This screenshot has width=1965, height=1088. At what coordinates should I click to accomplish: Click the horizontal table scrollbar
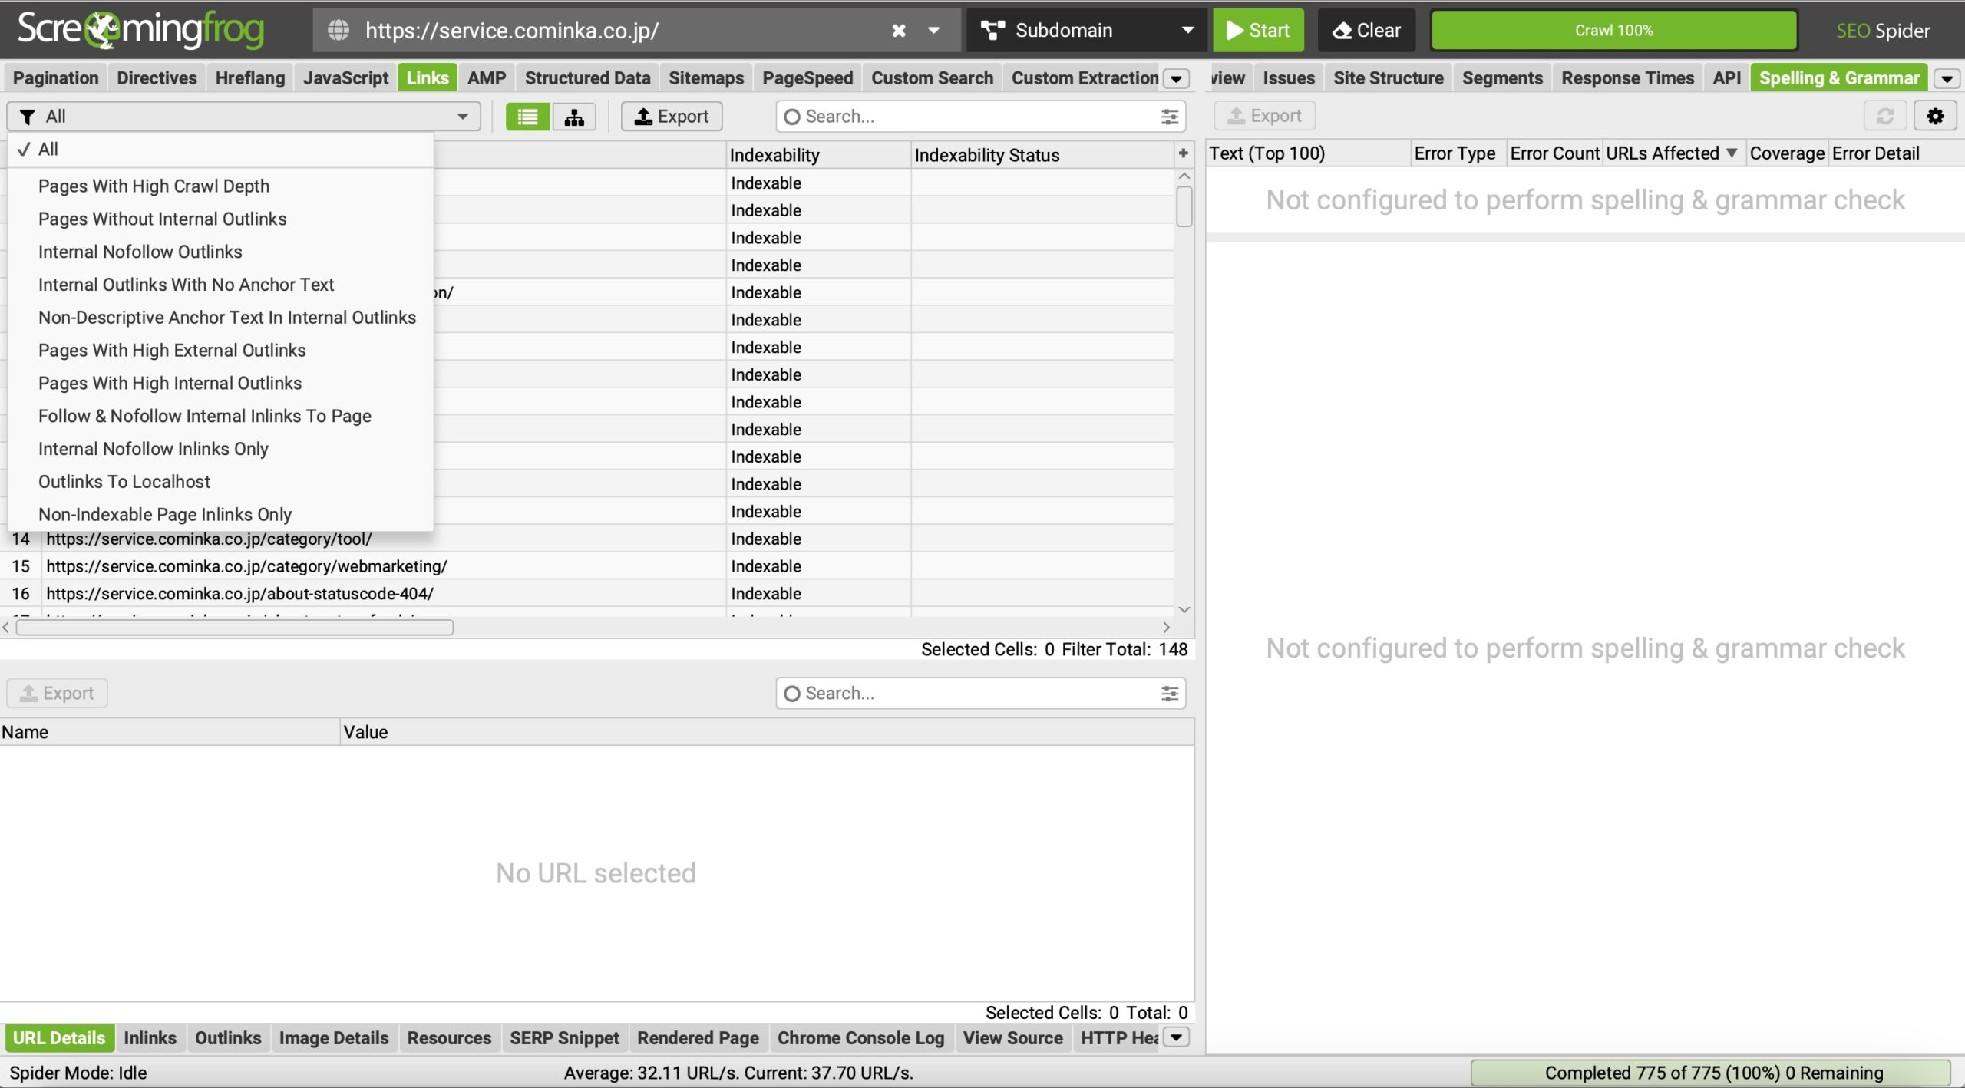pyautogui.click(x=234, y=628)
